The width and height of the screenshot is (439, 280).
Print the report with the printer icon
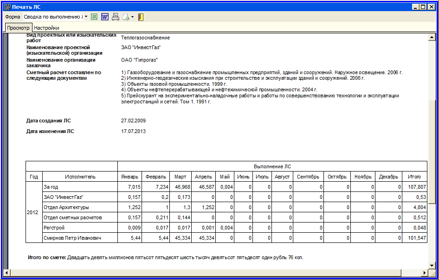pyautogui.click(x=116, y=17)
